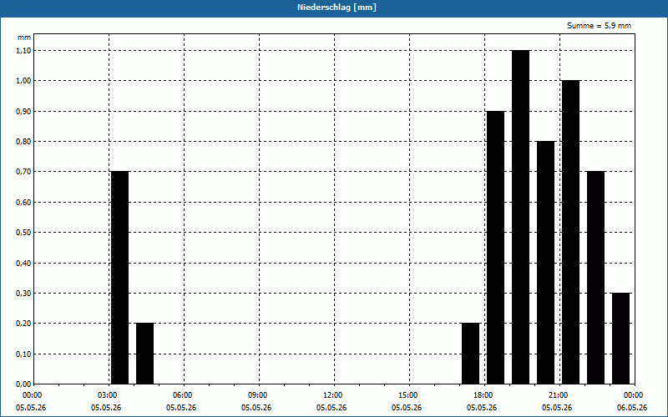Pick the 0,50 y-axis label

tap(23, 233)
